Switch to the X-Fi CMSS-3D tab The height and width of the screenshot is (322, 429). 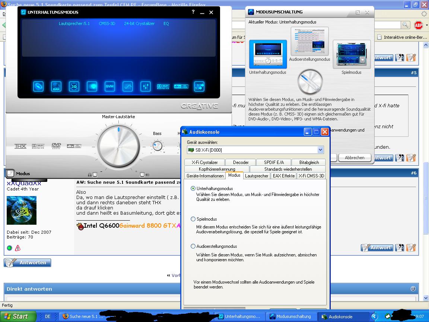[311, 176]
